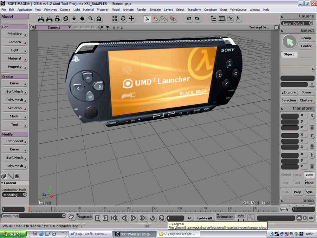
Task: Toggle the viewport eye visibility icon
Action: pyautogui.click(x=107, y=28)
